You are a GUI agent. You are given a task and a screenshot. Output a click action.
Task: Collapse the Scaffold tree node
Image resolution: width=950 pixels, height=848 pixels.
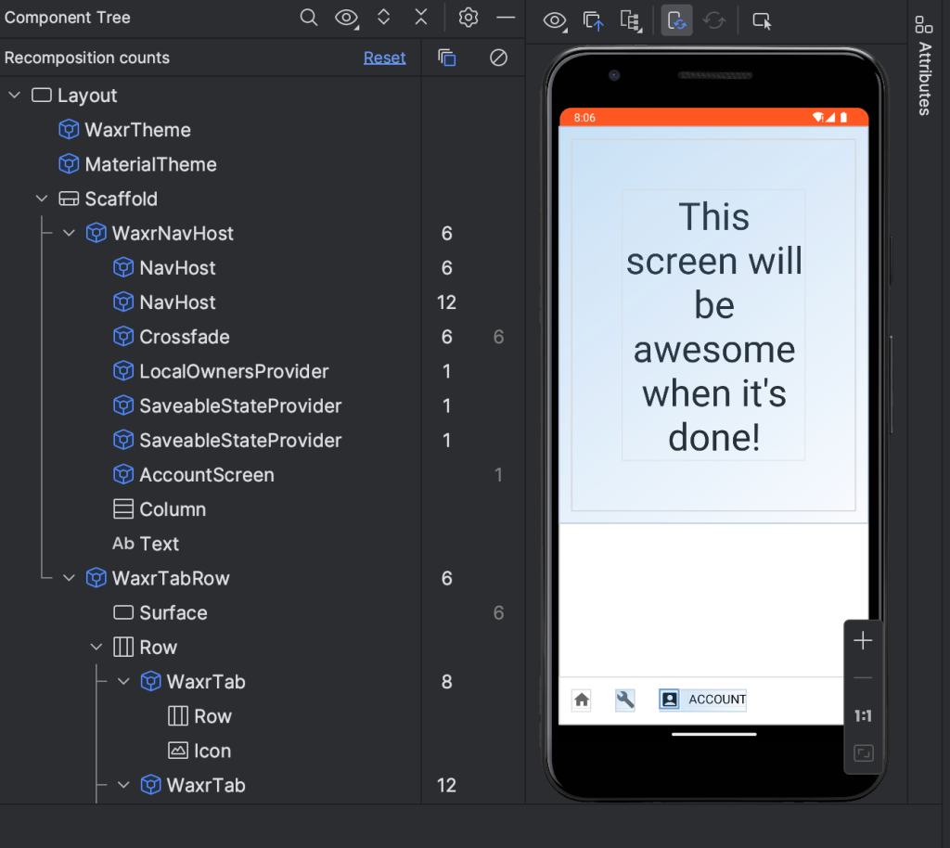(x=41, y=198)
